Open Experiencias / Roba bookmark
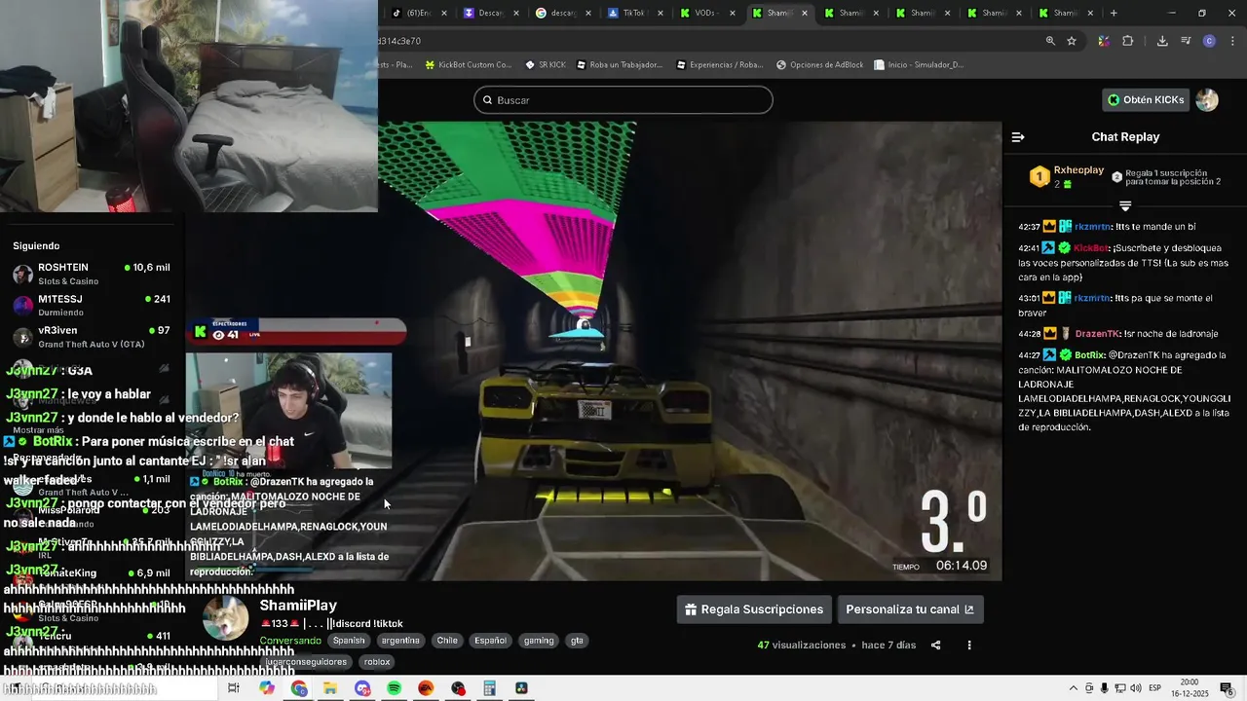The height and width of the screenshot is (701, 1247). coord(720,65)
